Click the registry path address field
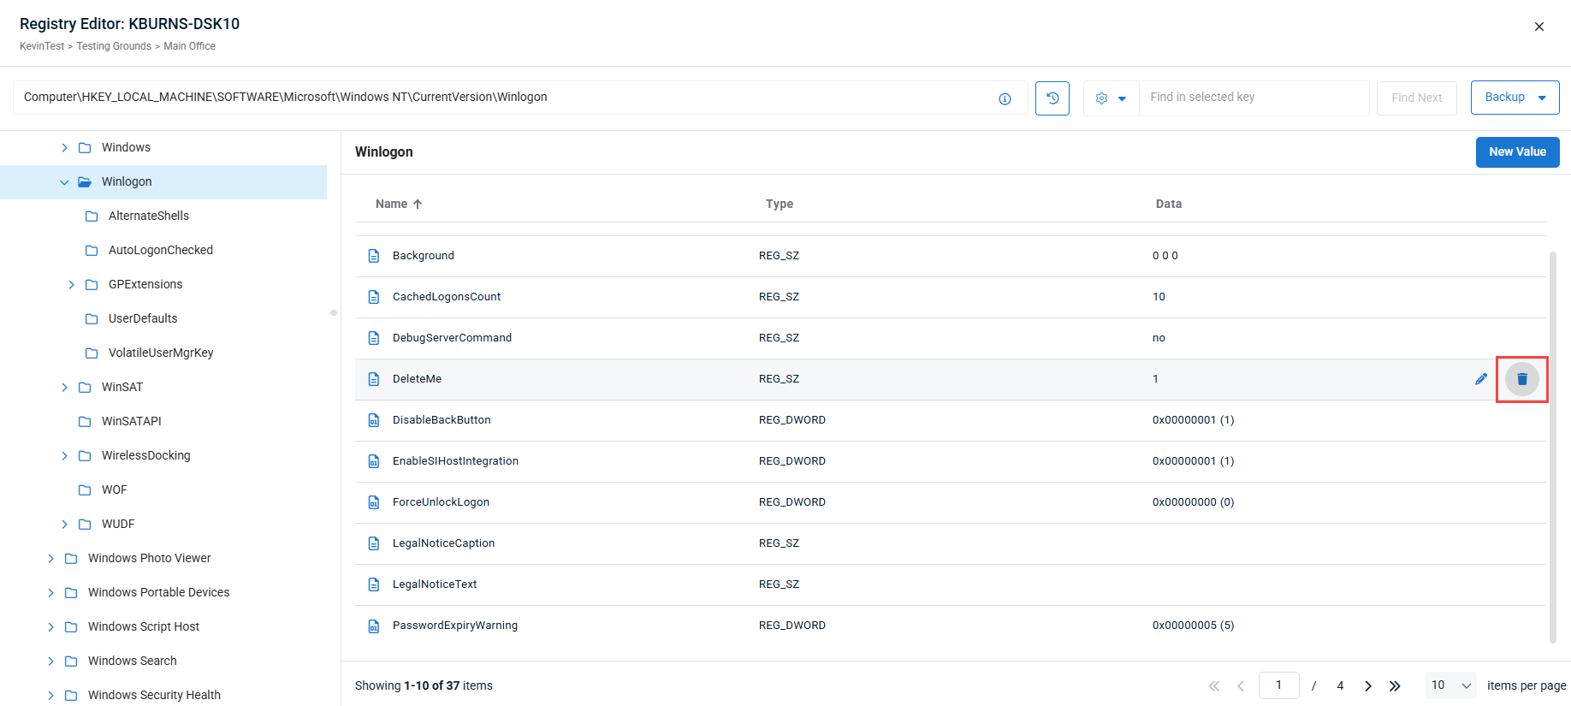This screenshot has width=1571, height=706. click(505, 98)
